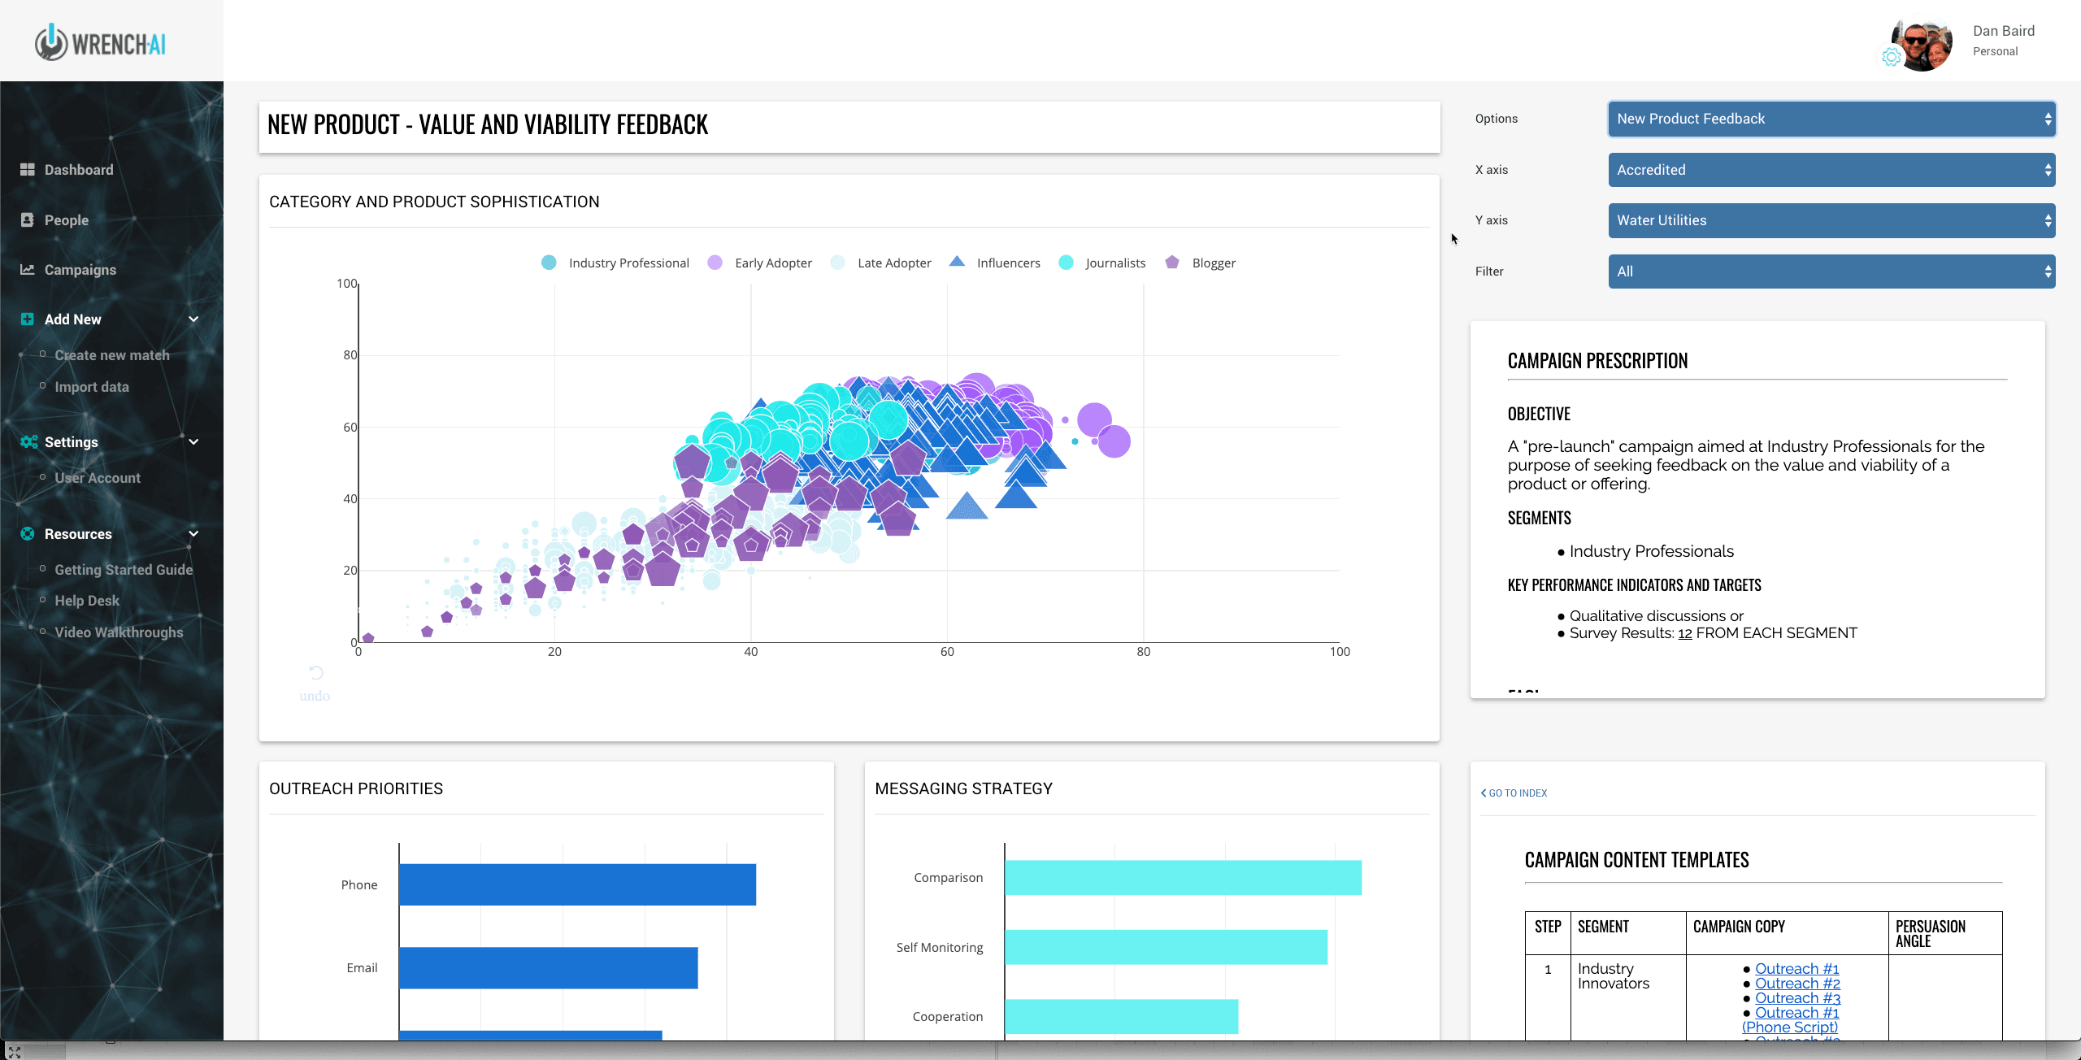This screenshot has width=2081, height=1060.
Task: Click the Resources lifebuoy icon
Action: 28,533
